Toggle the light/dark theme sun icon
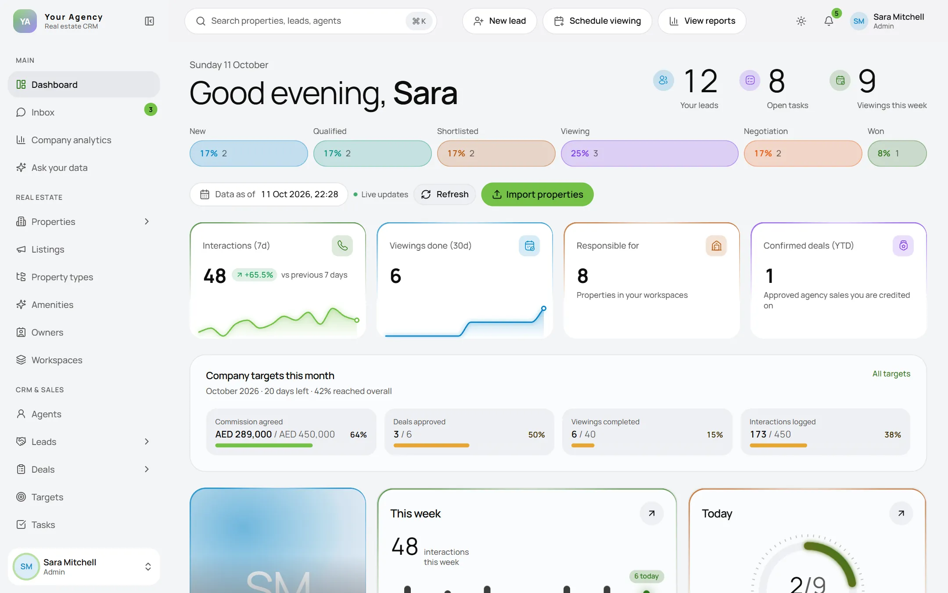948x593 pixels. [x=801, y=21]
